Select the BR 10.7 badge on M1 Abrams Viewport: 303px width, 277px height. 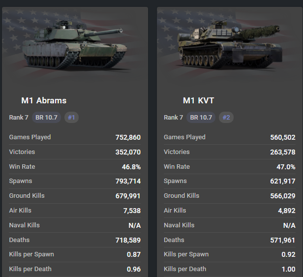(47, 118)
